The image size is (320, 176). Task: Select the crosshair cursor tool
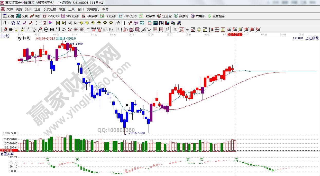click(x=124, y=23)
